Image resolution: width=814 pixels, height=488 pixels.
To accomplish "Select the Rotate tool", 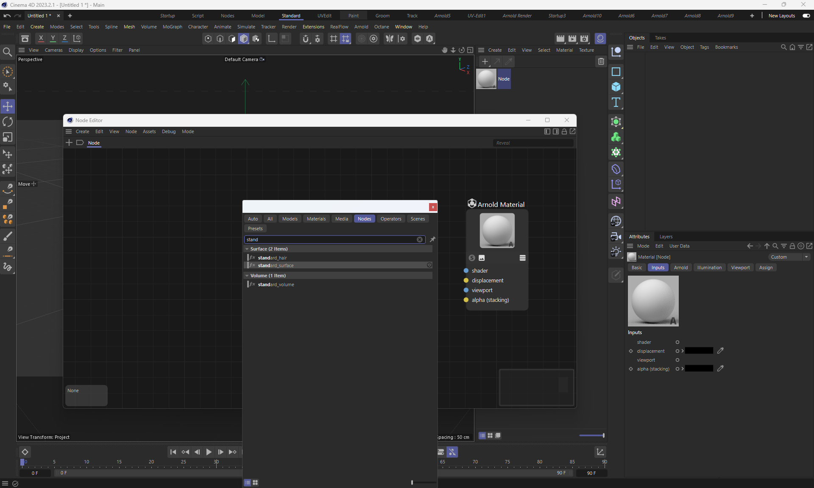I will pos(8,122).
